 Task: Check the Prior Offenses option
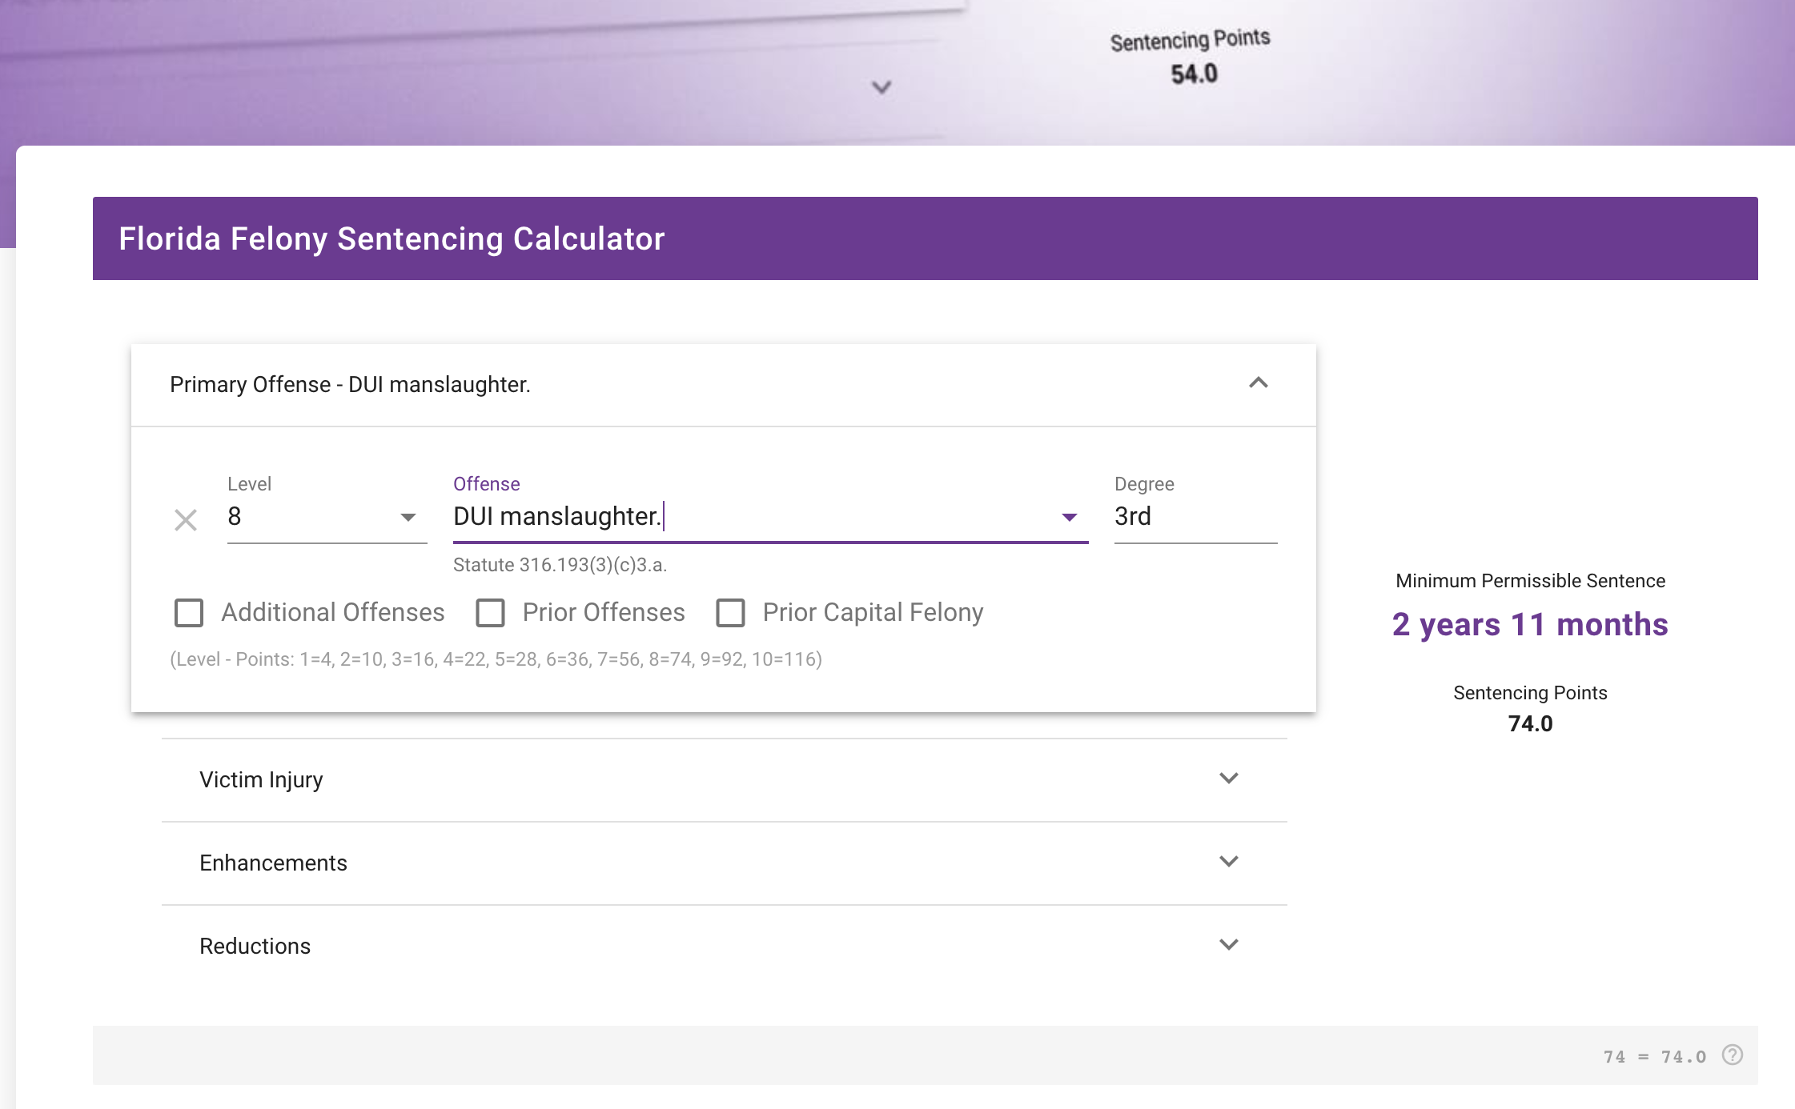click(x=491, y=612)
